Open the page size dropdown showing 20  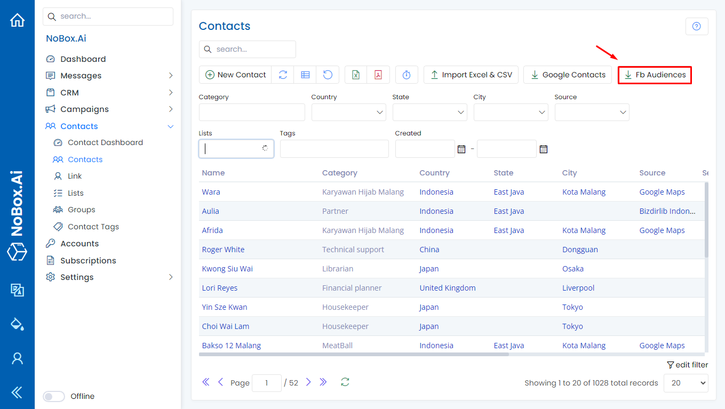686,383
